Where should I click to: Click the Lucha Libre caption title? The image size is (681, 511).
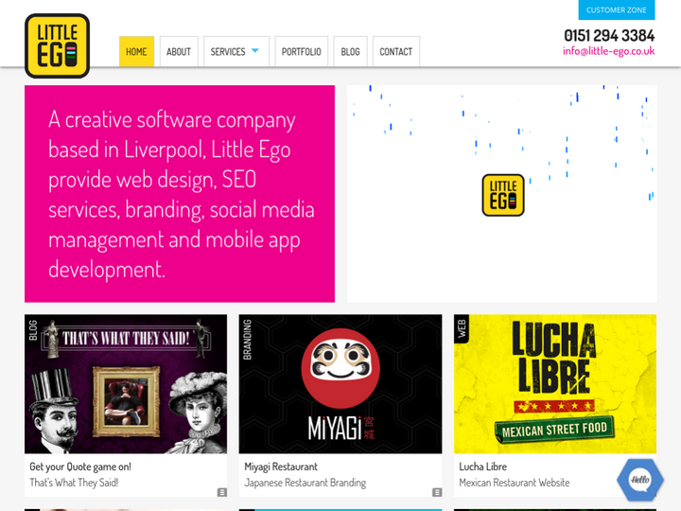coord(482,467)
